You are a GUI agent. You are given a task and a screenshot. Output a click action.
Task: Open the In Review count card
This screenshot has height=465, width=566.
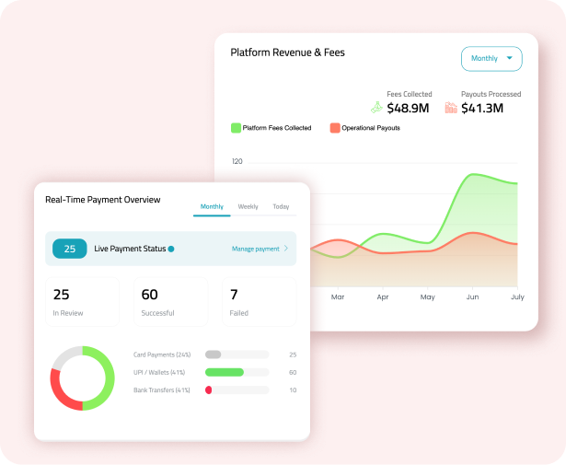tap(83, 302)
